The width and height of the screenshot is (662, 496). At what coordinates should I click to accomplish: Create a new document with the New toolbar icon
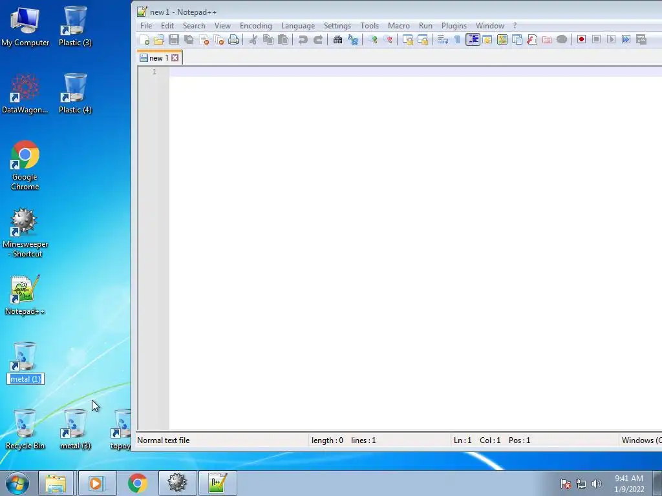coord(144,39)
